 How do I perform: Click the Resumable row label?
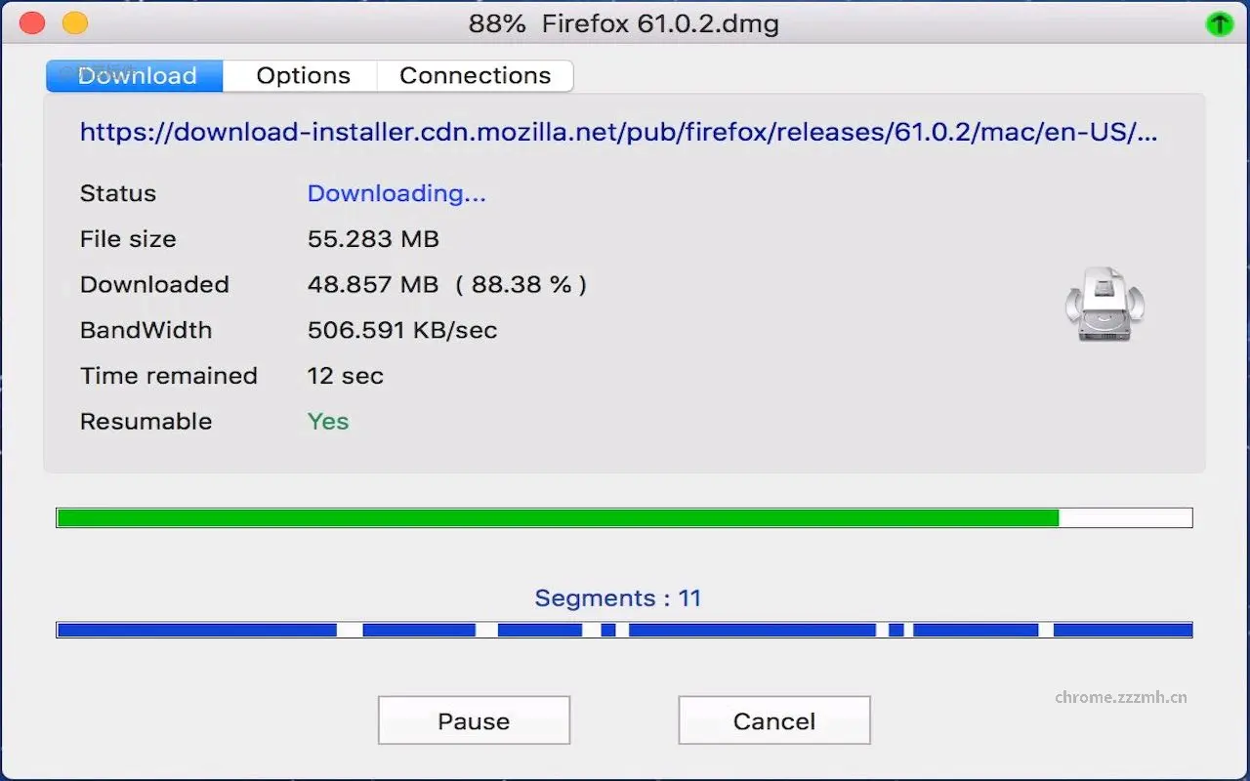click(146, 422)
